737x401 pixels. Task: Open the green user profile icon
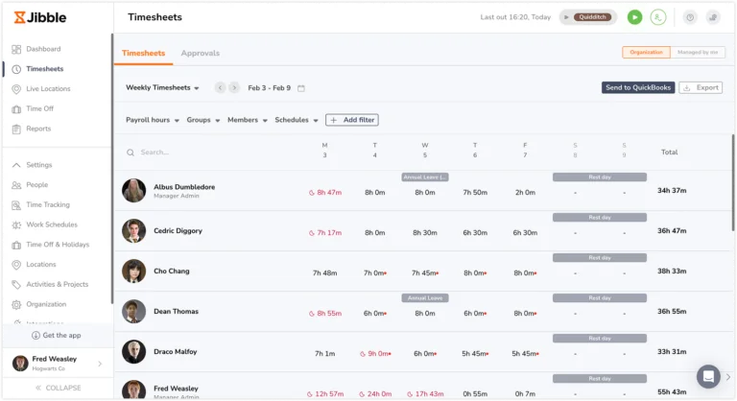pyautogui.click(x=658, y=17)
